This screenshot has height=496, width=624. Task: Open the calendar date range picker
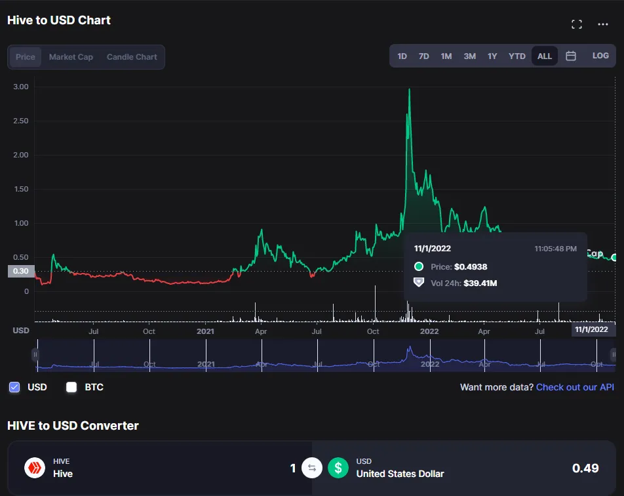[571, 56]
